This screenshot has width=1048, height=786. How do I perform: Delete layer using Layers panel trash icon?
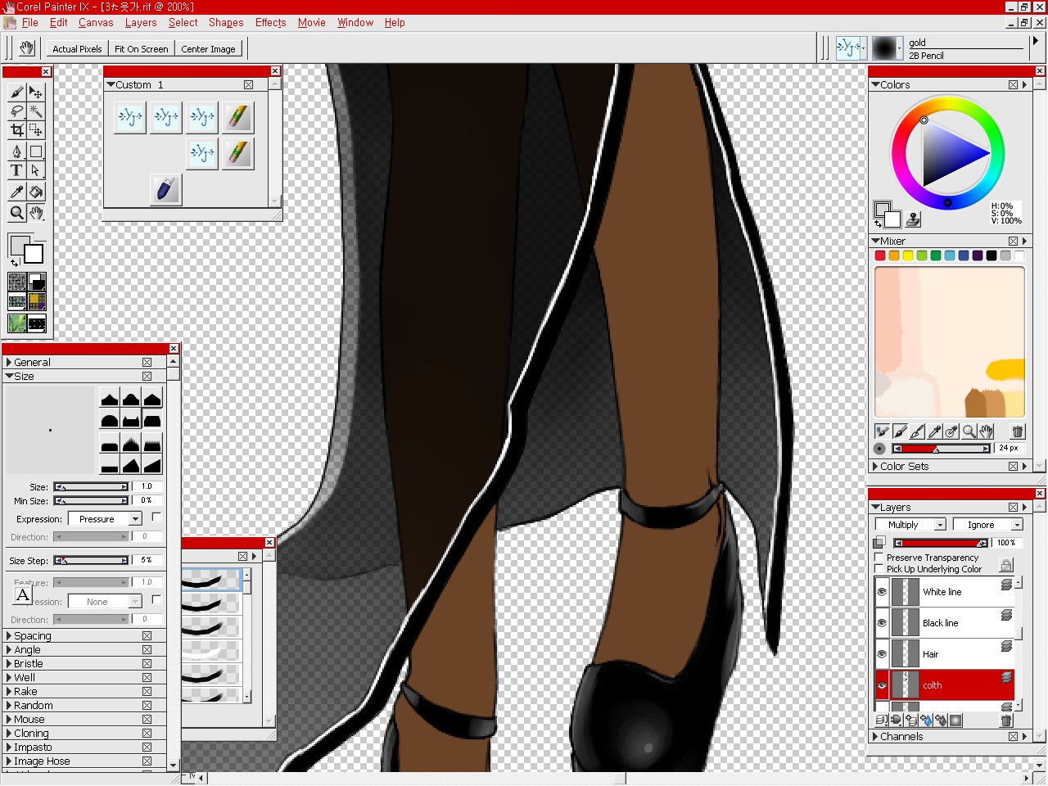(1006, 720)
